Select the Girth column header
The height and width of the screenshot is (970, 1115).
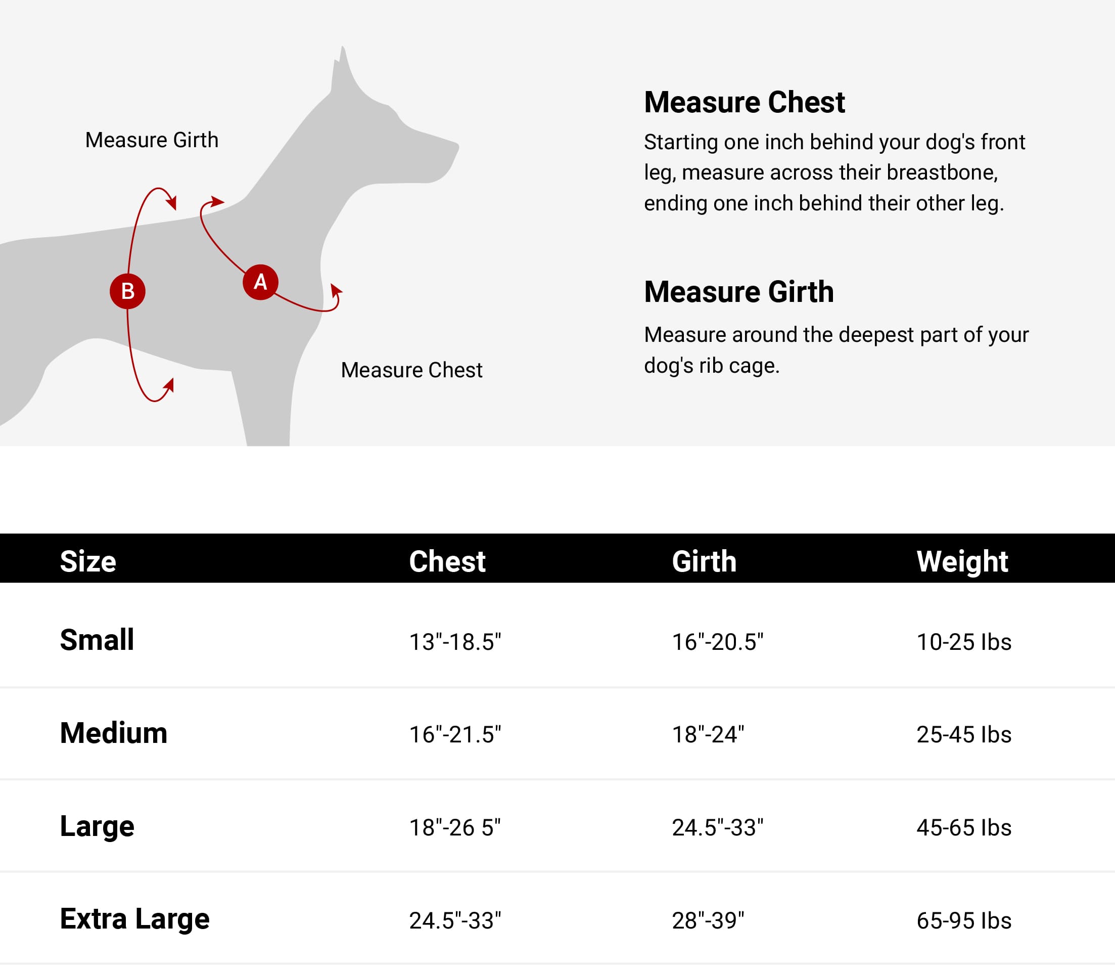click(704, 561)
